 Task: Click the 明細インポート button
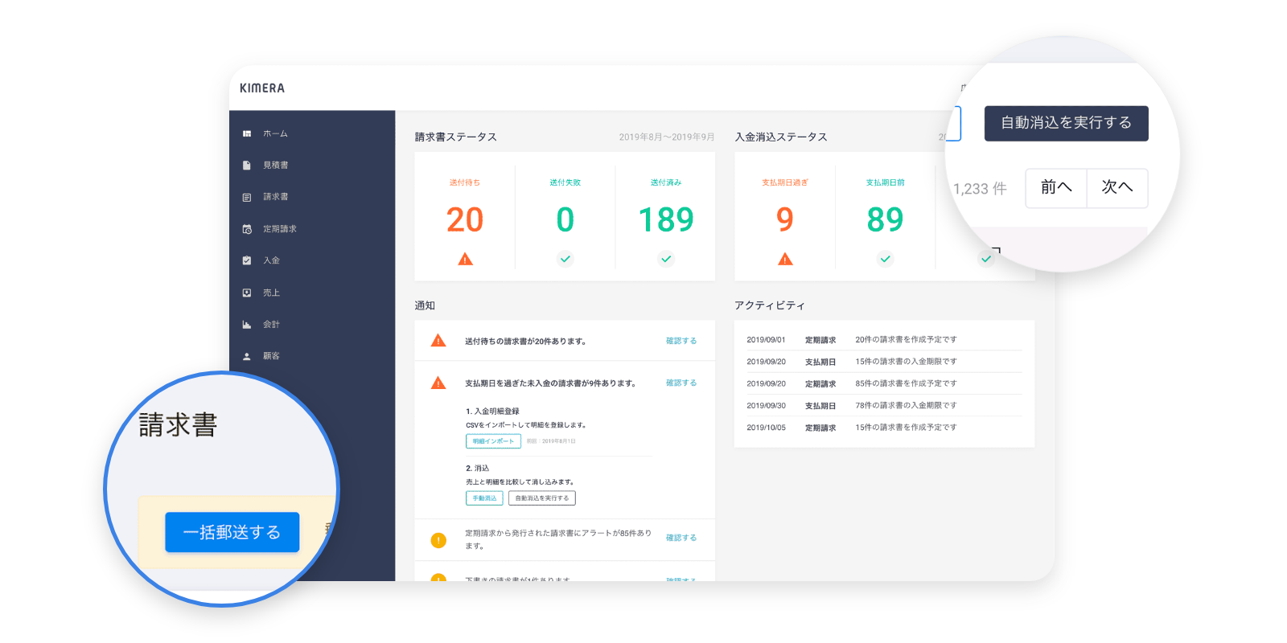click(493, 441)
